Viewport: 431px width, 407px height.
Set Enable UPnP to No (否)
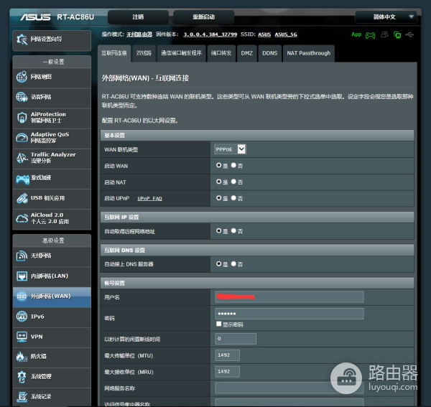pos(233,198)
